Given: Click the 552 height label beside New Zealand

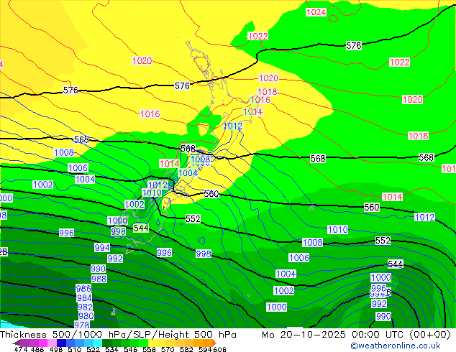Looking at the screenshot, I should pos(193,218).
